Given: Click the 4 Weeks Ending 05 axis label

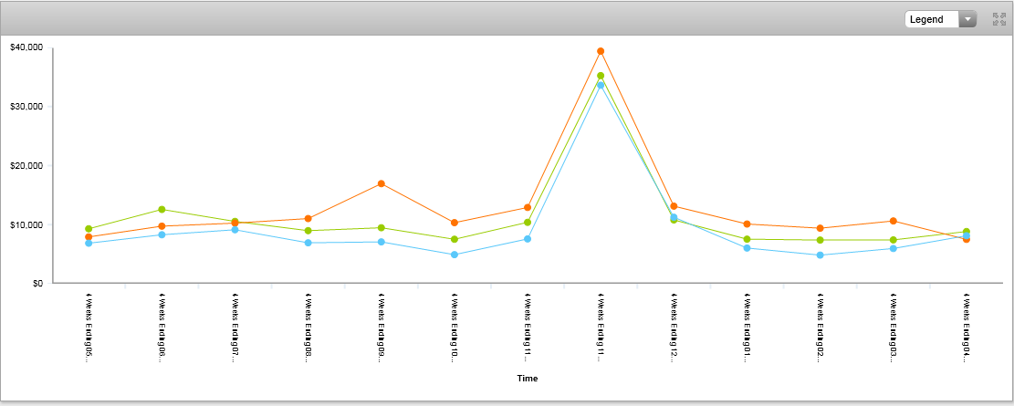Looking at the screenshot, I should click(89, 328).
